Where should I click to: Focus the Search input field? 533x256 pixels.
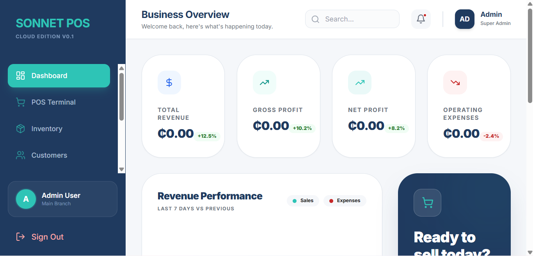[357, 19]
